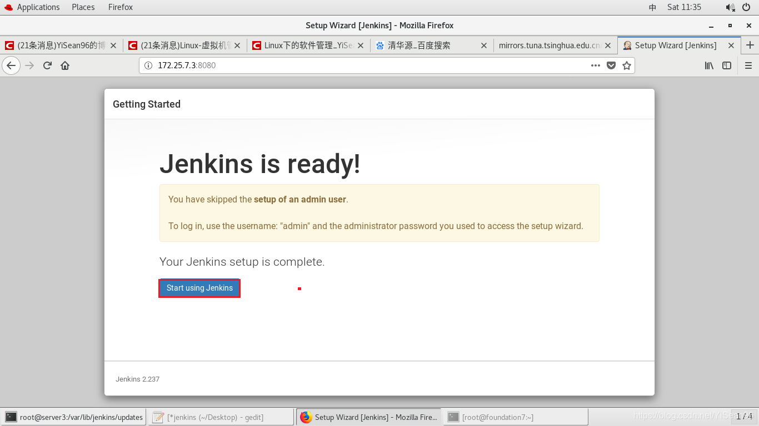The image size is (759, 426).
Task: Close the Setup Wizard [Jenkins] tab
Action: (731, 45)
